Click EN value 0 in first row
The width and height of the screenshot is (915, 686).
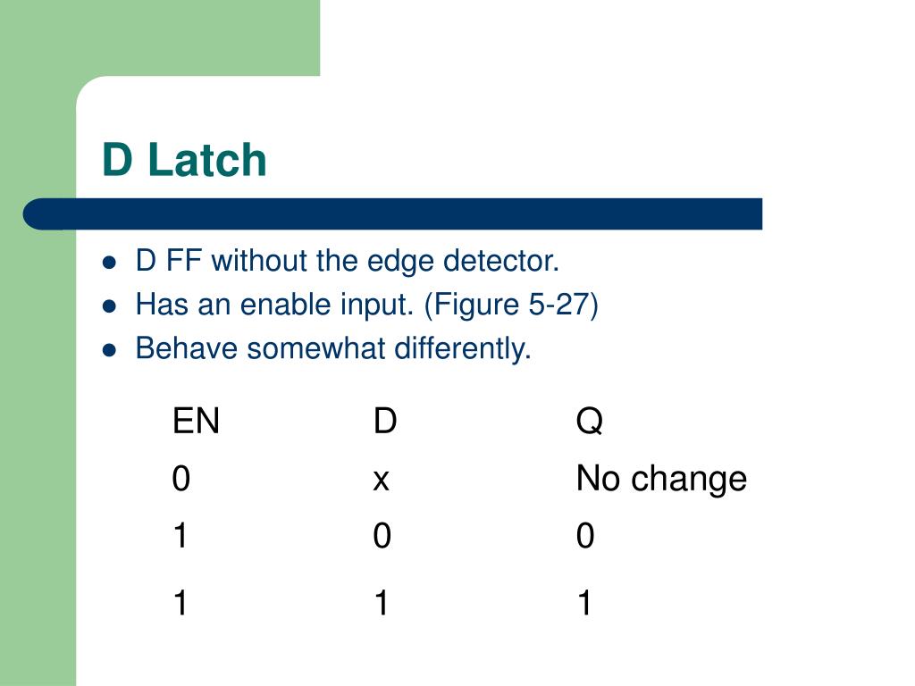pyautogui.click(x=180, y=479)
